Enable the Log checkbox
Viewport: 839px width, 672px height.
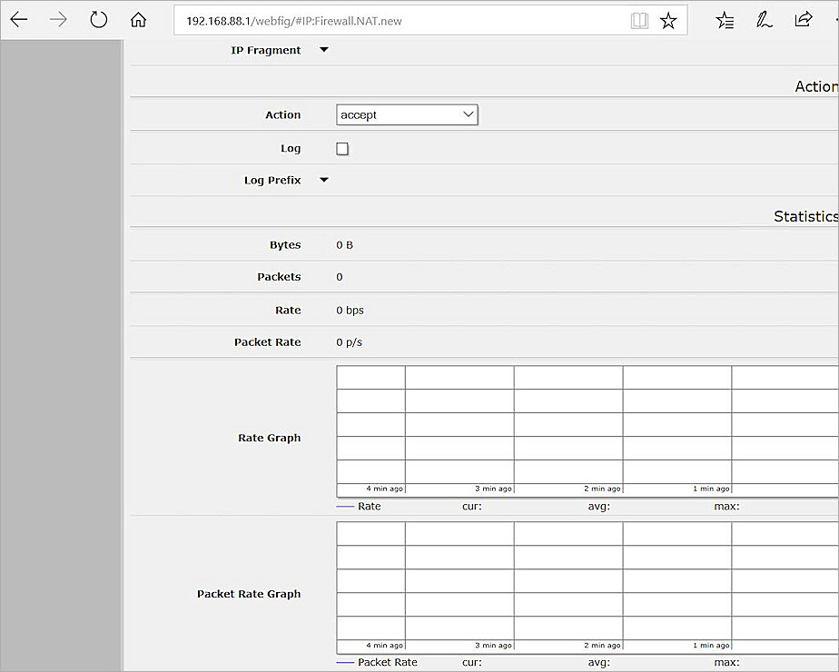click(342, 148)
